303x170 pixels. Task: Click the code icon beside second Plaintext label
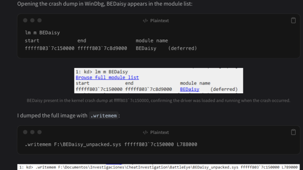point(145,132)
